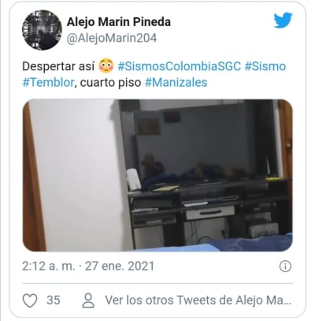
Task: Open Alejo Marin Pineda's profile avatar
Action: 42,30
